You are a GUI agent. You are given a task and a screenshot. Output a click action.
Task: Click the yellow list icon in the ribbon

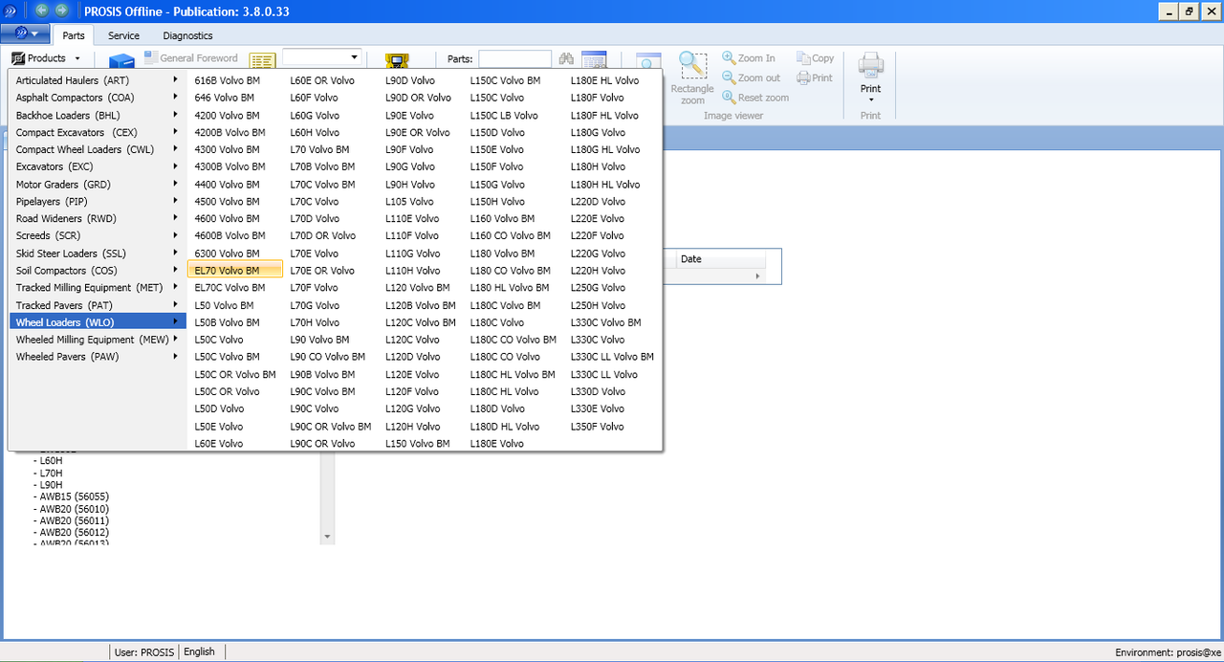(263, 60)
